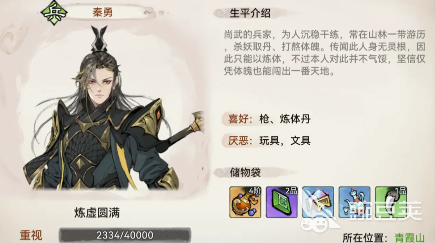Tap the 重视 label

tap(31, 236)
